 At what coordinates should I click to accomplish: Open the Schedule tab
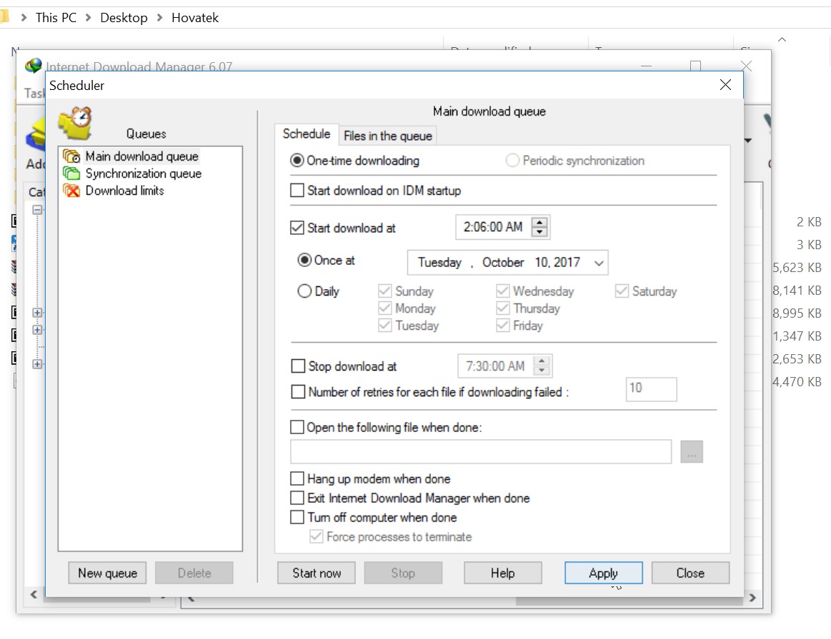click(306, 134)
